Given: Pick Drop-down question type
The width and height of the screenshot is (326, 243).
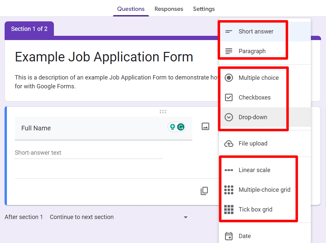Looking at the screenshot, I should pos(265,117).
